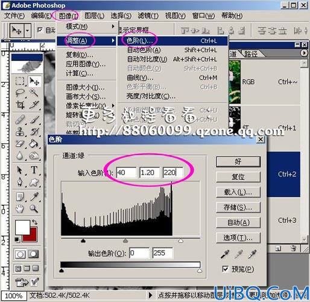Select the Healing Brush tool
The height and width of the screenshot is (302, 310).
[x=20, y=120]
